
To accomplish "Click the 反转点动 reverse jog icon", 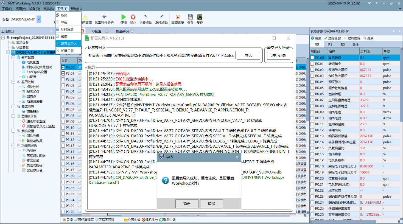I will coord(161,17).
